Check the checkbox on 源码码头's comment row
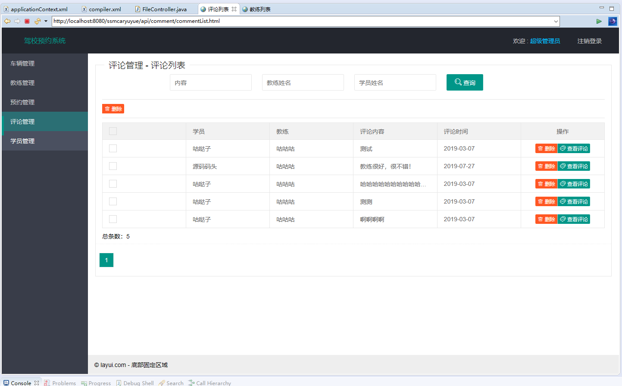Image resolution: width=622 pixels, height=386 pixels. tap(113, 166)
